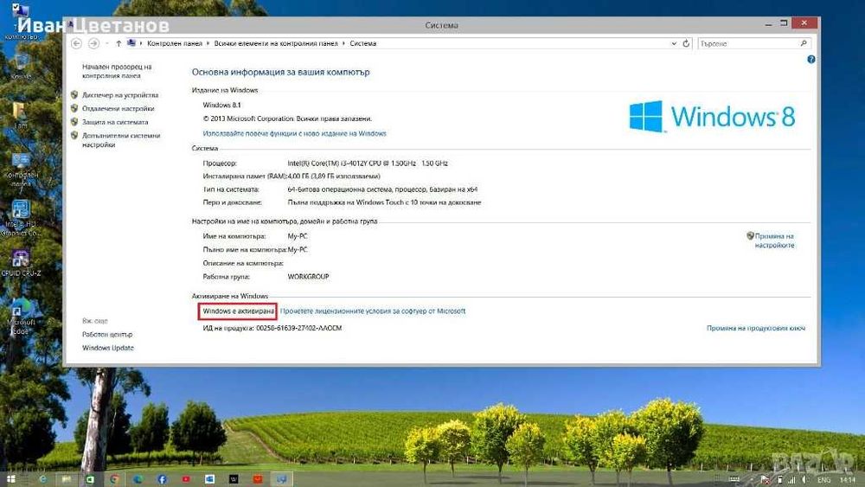Image resolution: width=865 pixels, height=487 pixels.
Task: Open the blue Help question mark icon
Action: 811,60
